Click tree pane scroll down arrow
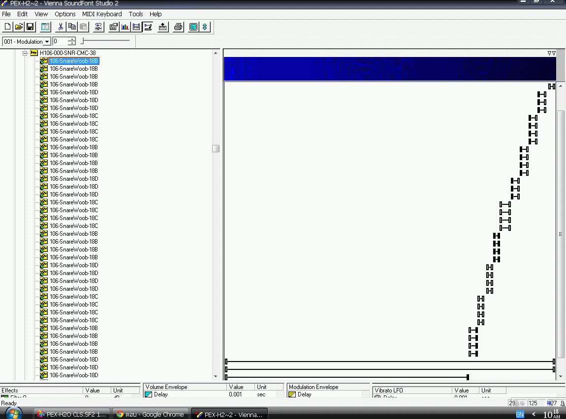Image resolution: width=566 pixels, height=419 pixels. click(x=216, y=376)
